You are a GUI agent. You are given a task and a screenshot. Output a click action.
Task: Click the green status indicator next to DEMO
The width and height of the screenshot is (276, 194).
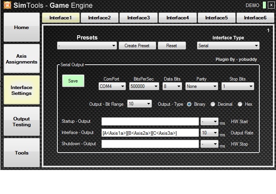(264, 5)
